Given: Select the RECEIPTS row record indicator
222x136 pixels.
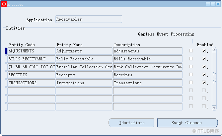Looking at the screenshot, I should pos(6,75).
